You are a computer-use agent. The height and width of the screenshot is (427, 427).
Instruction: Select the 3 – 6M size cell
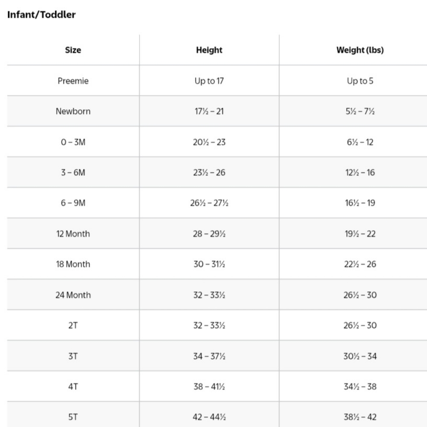coord(73,173)
